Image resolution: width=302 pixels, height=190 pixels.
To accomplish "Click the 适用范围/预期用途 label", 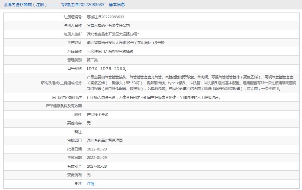I will [x=66, y=97].
